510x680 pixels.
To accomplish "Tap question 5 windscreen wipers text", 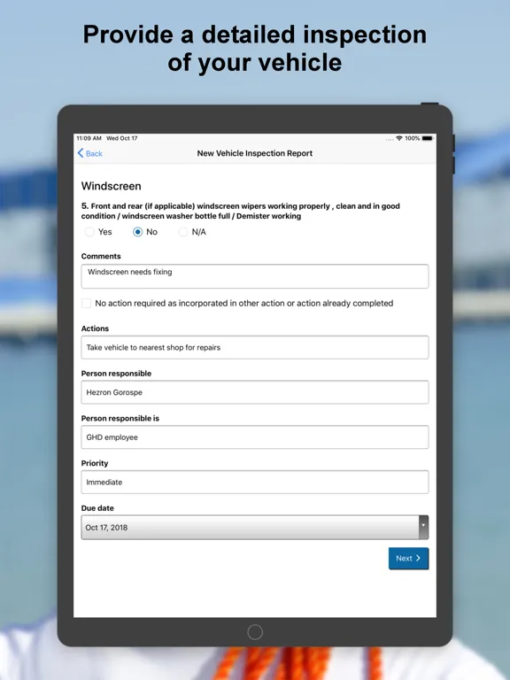I will [241, 211].
